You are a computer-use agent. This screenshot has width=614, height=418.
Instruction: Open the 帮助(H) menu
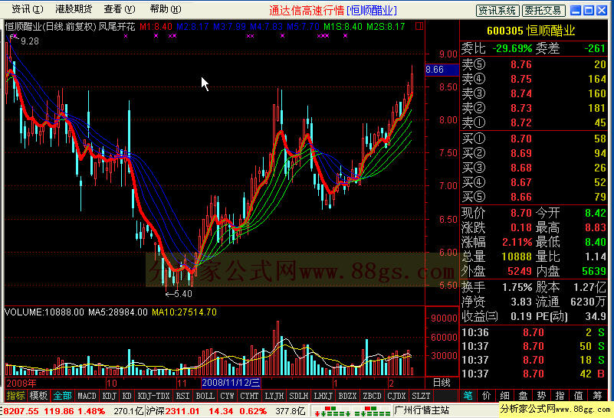(166, 9)
